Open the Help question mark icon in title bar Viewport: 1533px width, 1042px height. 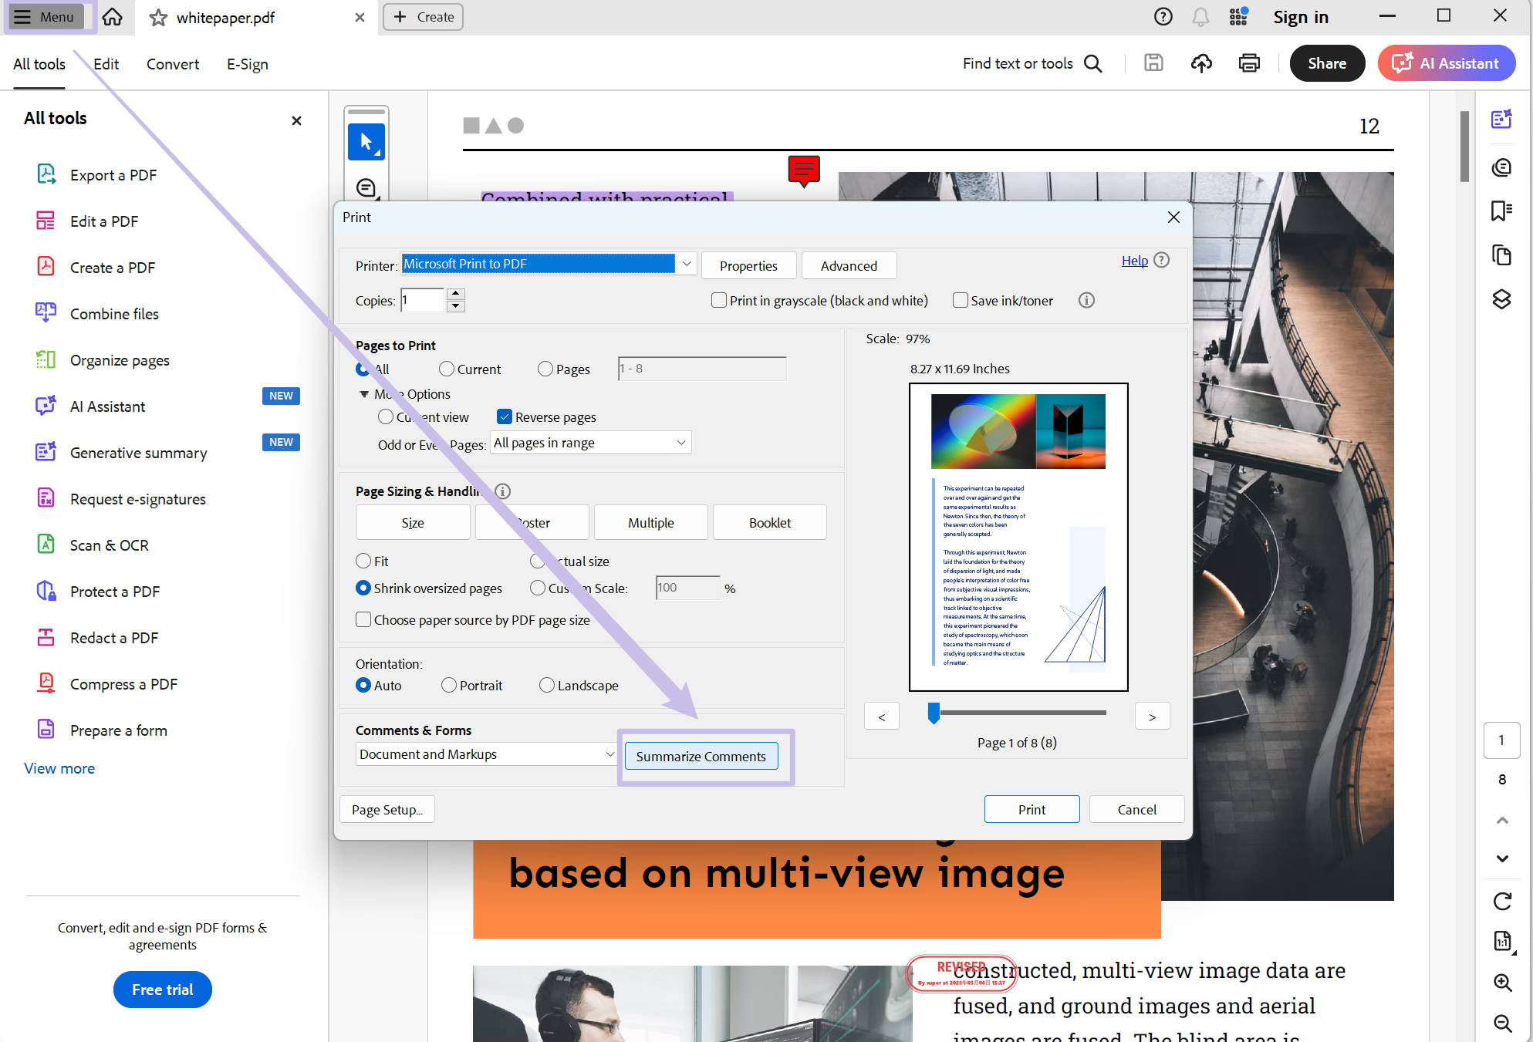point(1163,17)
